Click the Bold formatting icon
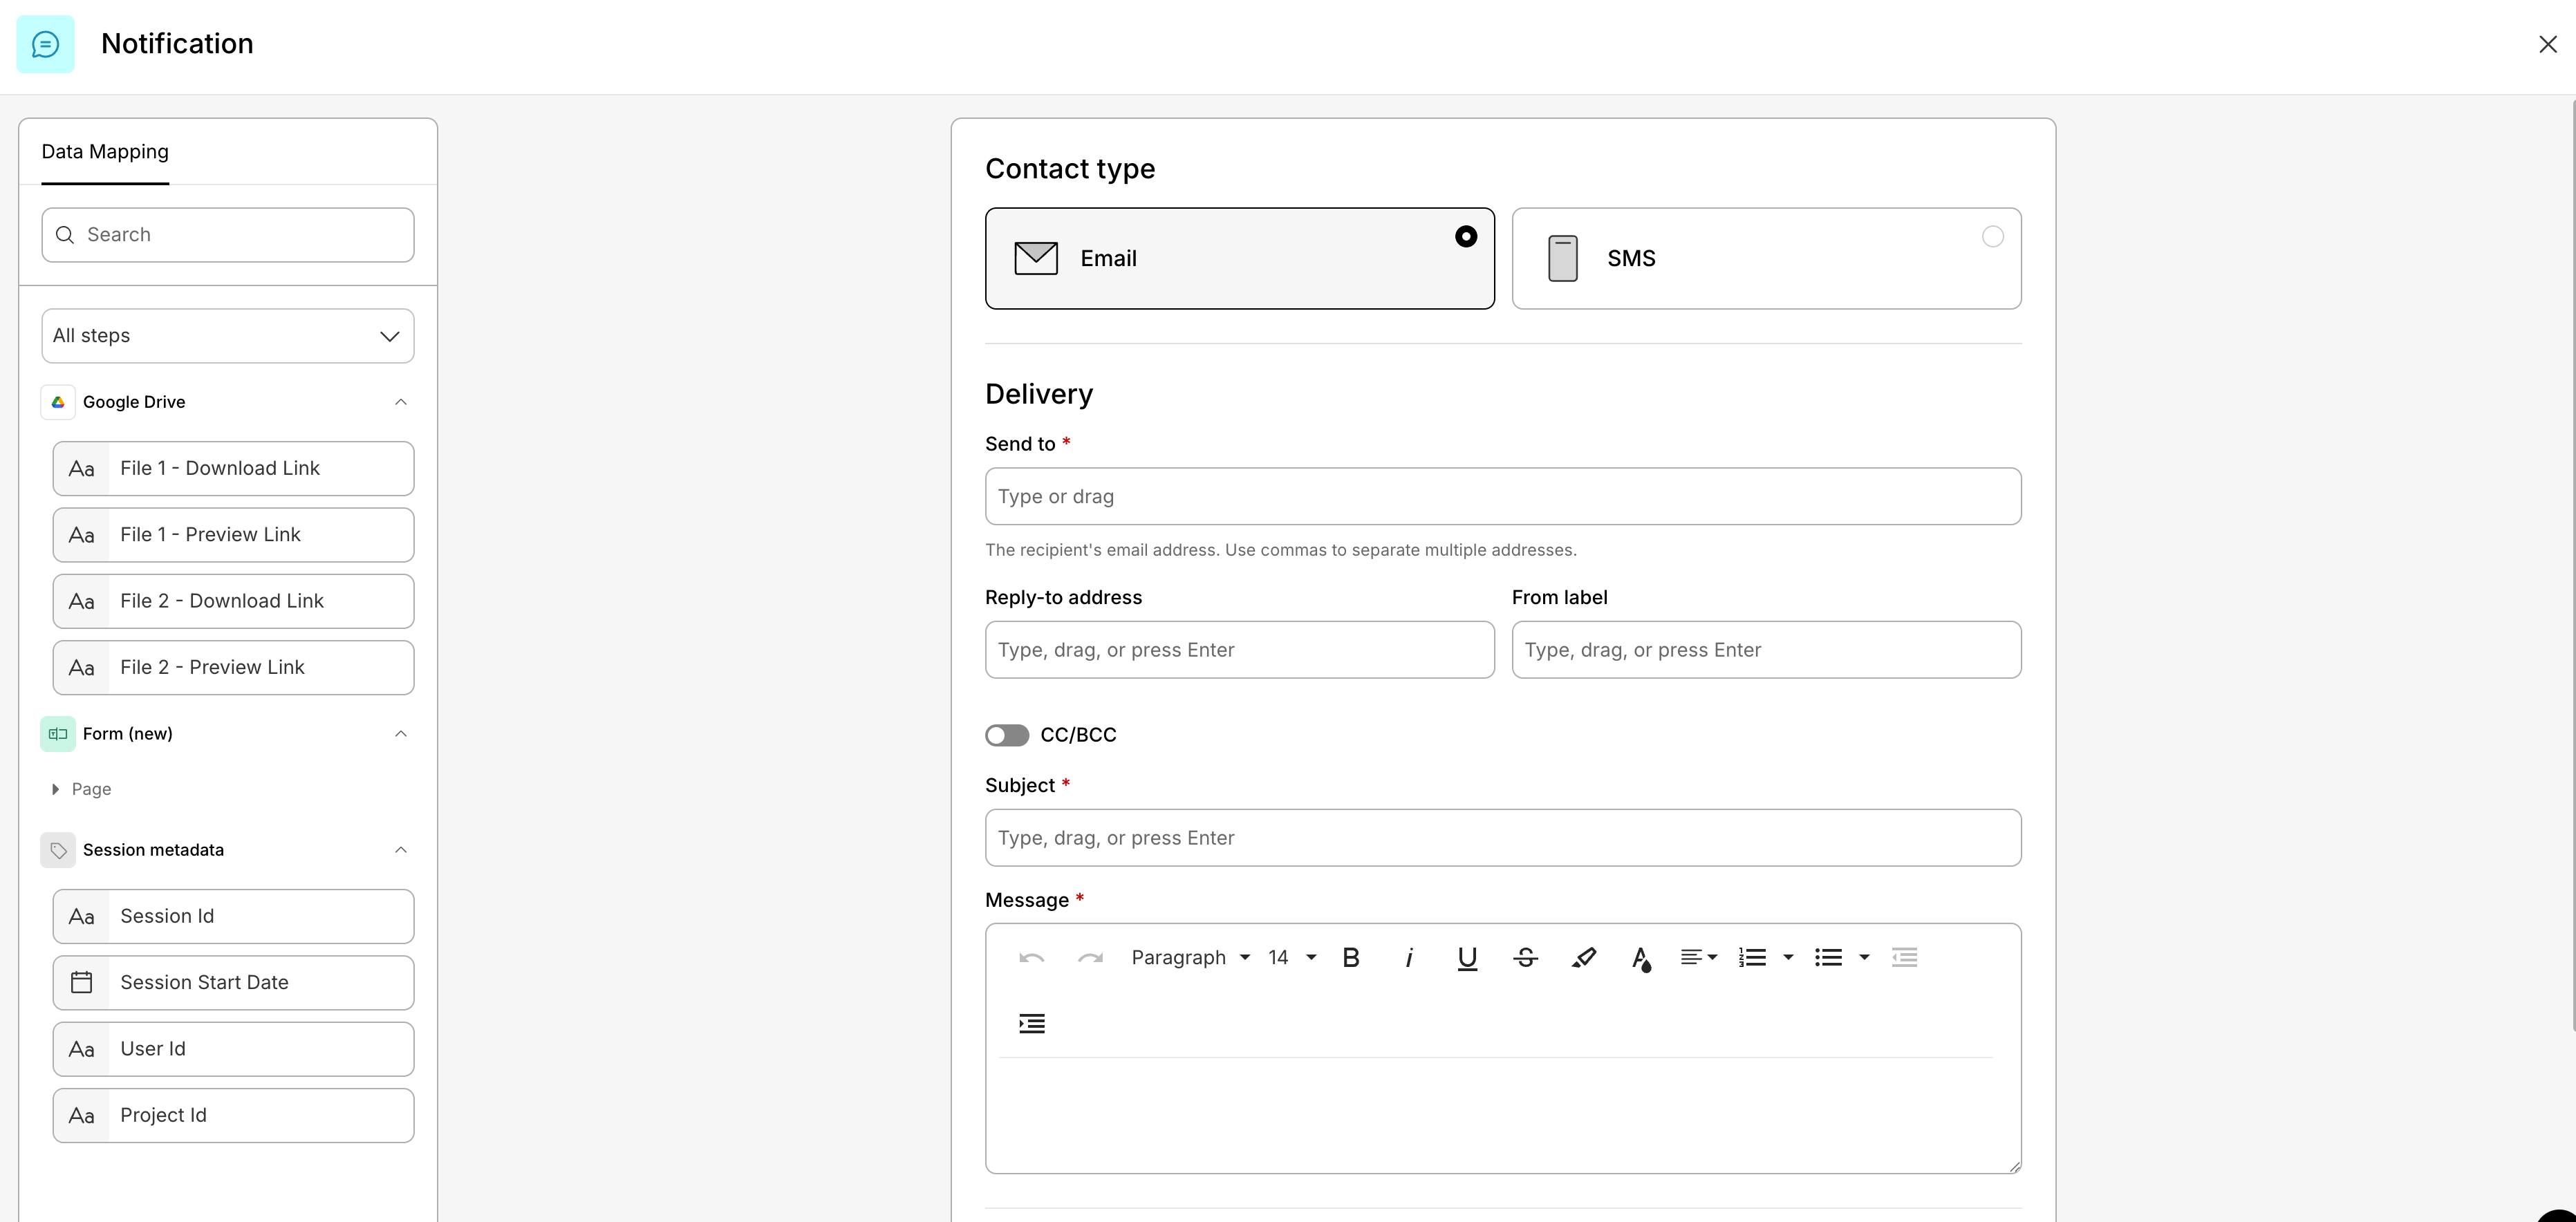 (x=1350, y=957)
